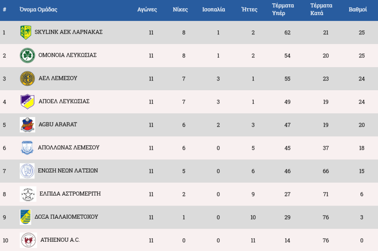The width and height of the screenshot is (378, 251).
Task: Click the ATHIENOU A.C. team logo
Action: click(28, 240)
